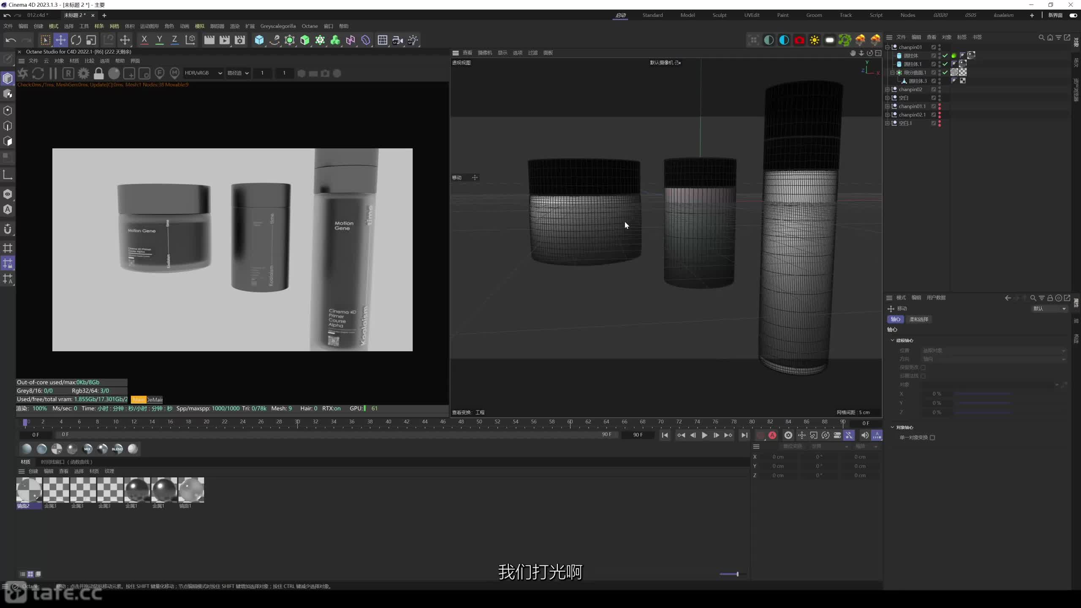Add a cube primitive object
The height and width of the screenshot is (608, 1081).
click(x=259, y=40)
